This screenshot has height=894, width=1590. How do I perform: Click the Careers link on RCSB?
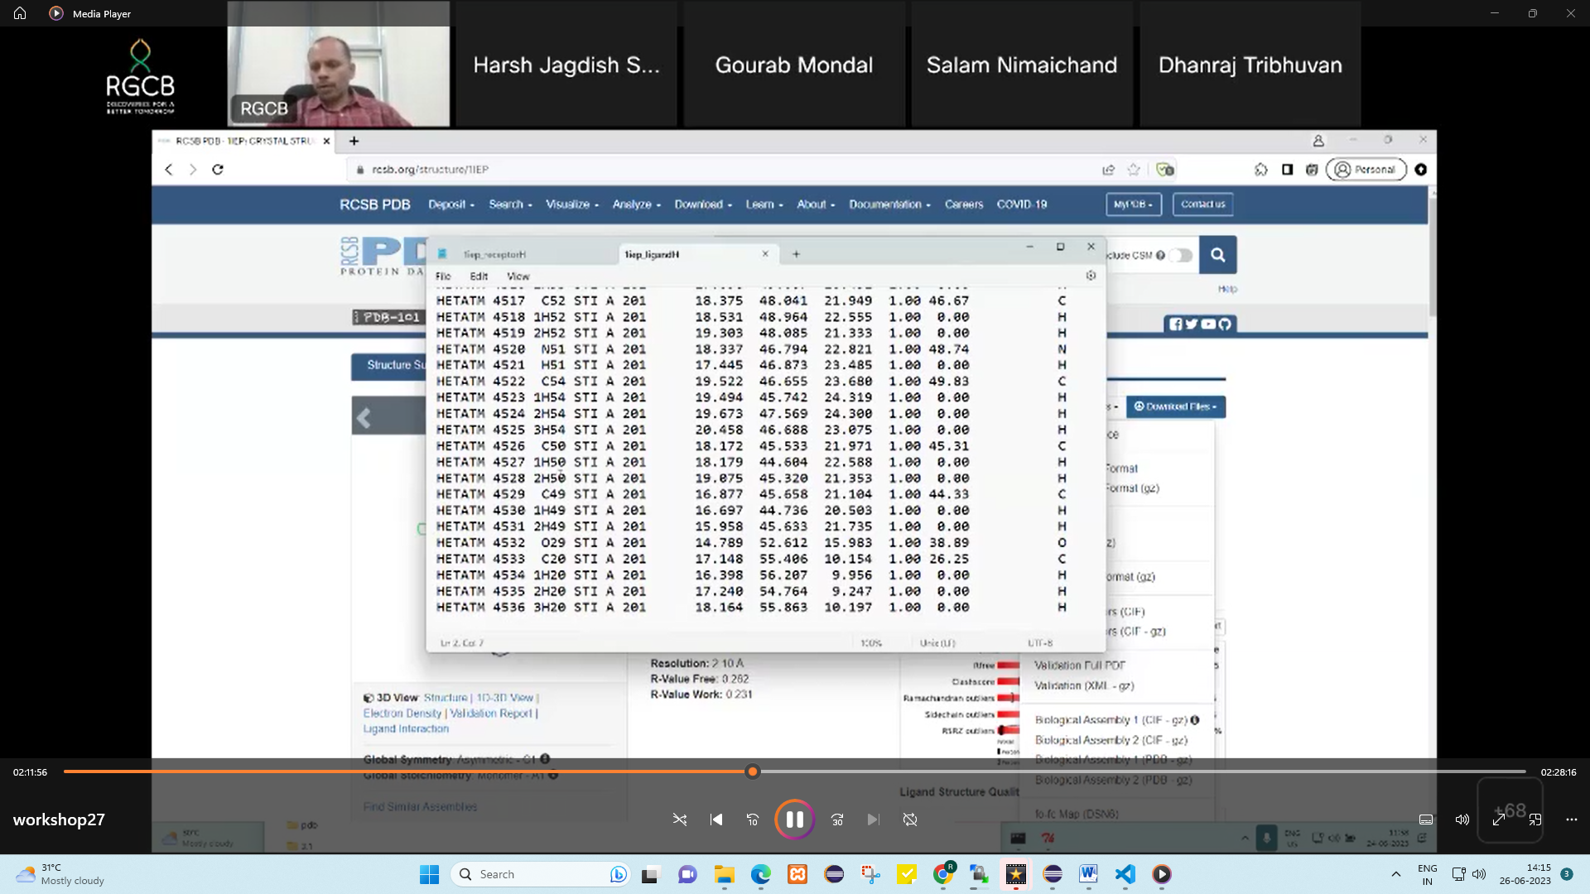964,204
